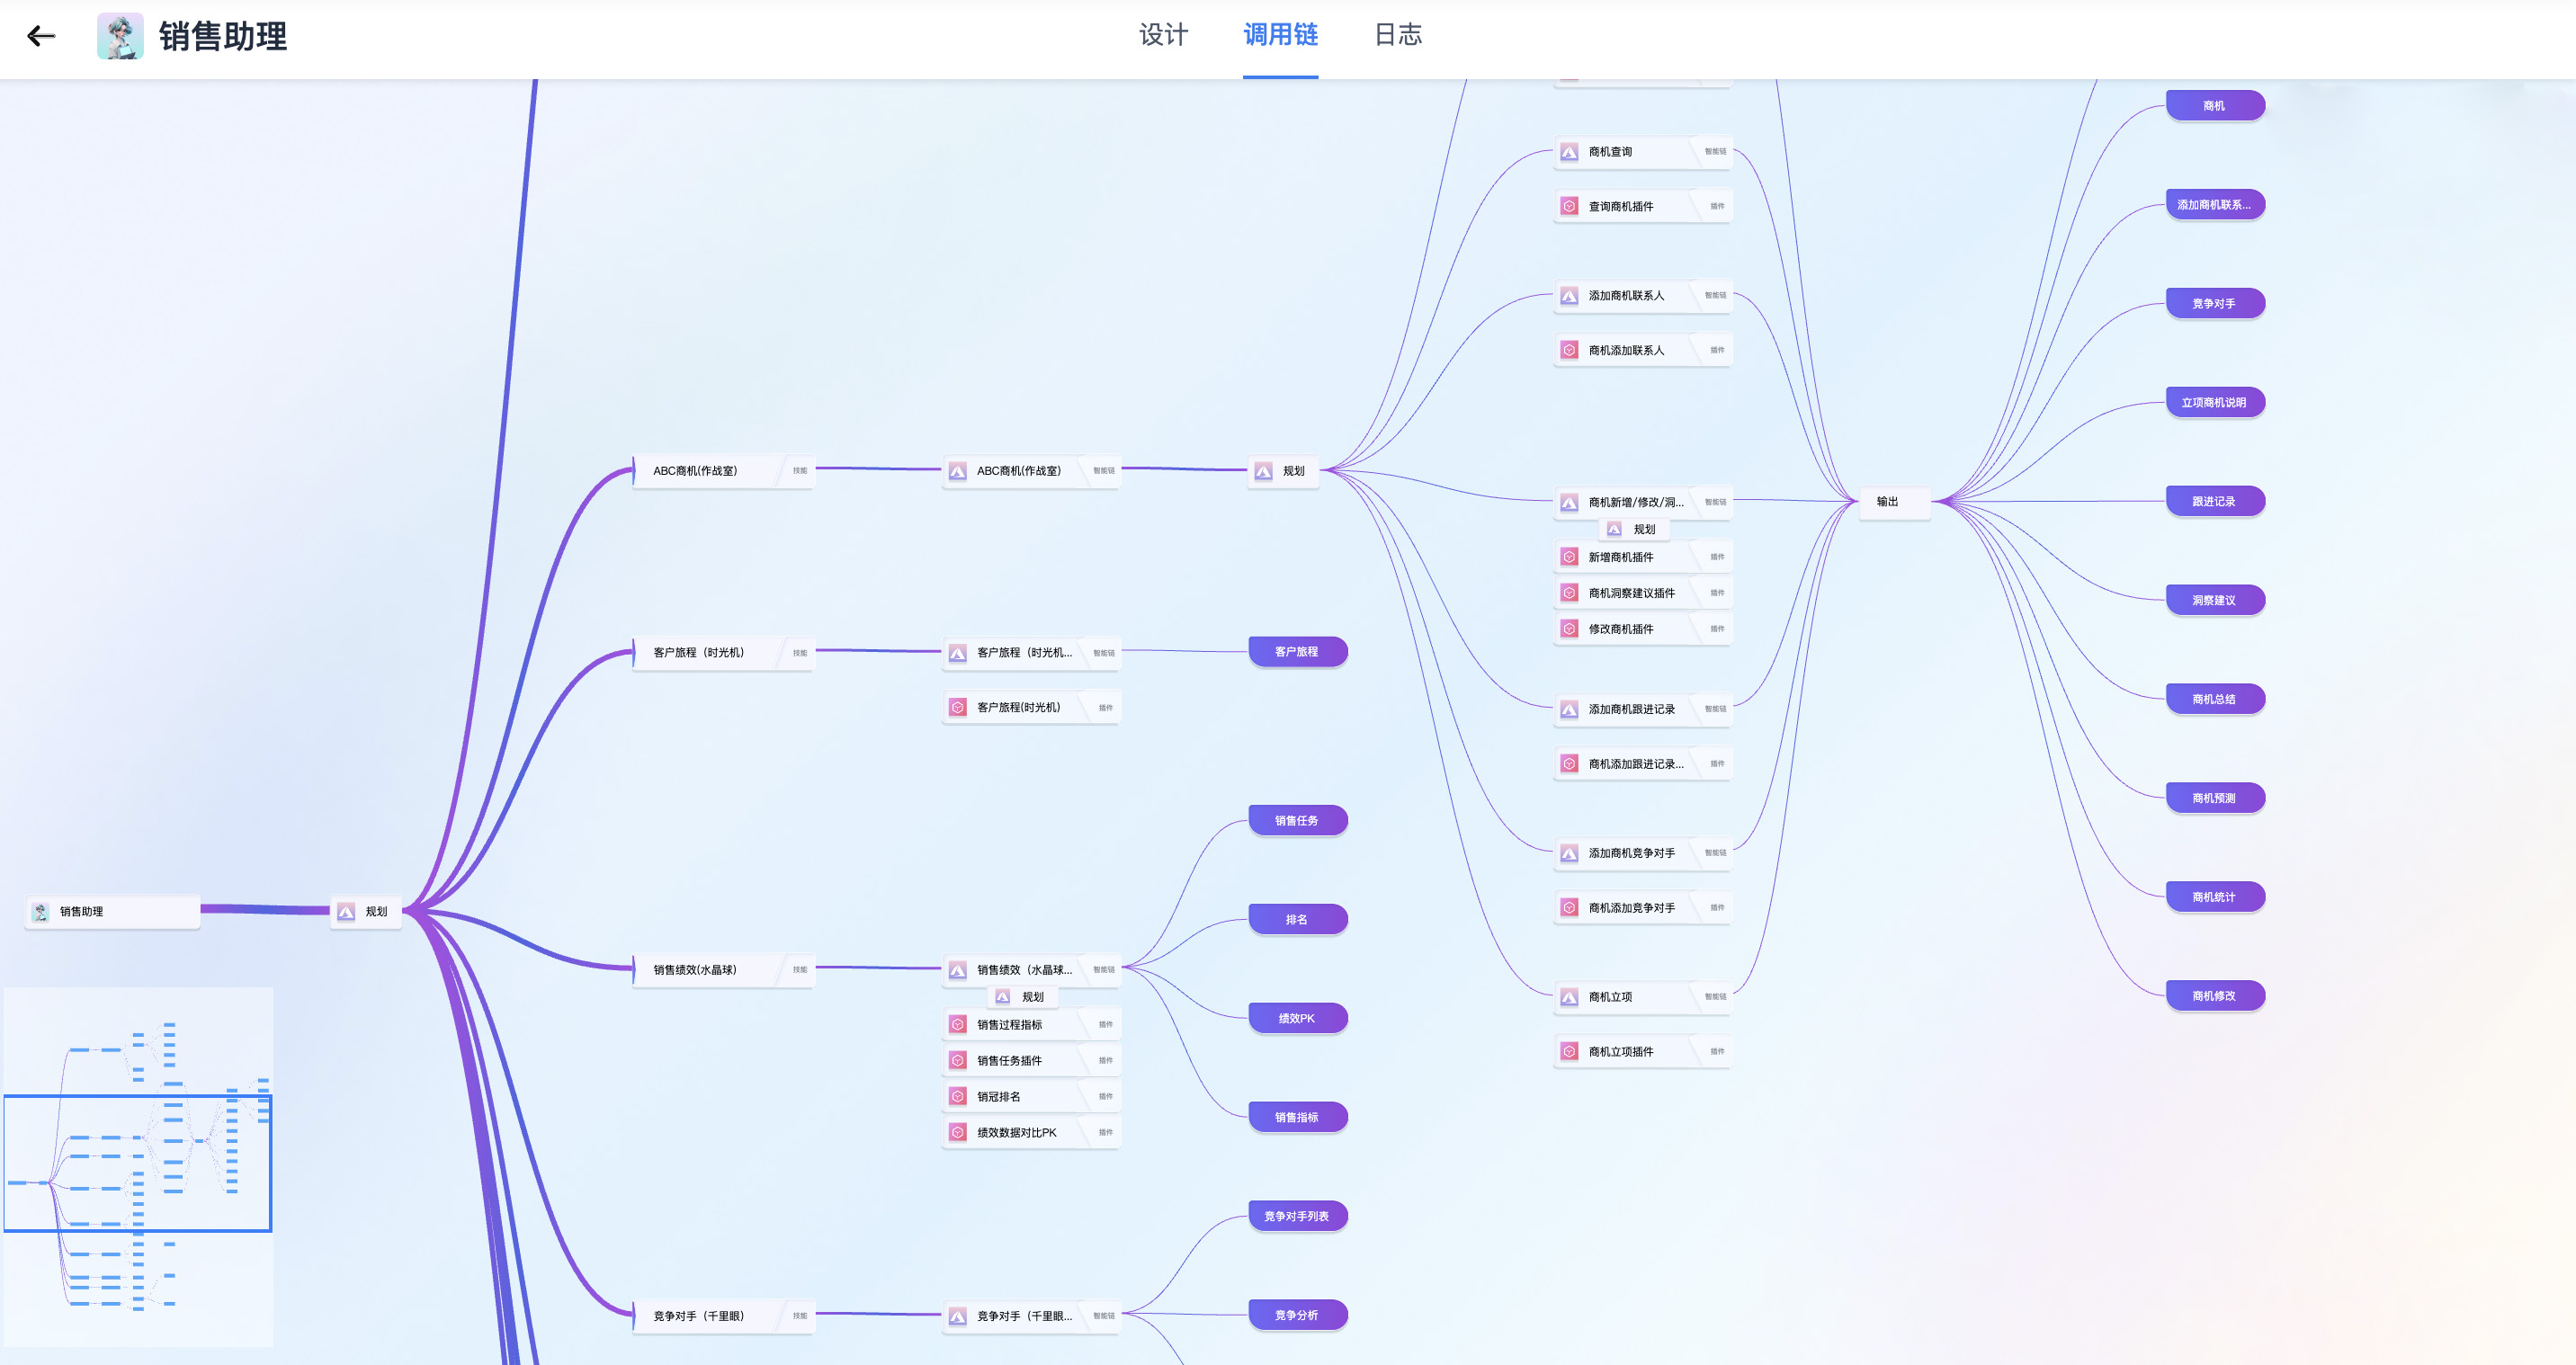Image resolution: width=2576 pixels, height=1365 pixels.
Task: Click the 规划 node next to 销售助理
Action: 366,911
